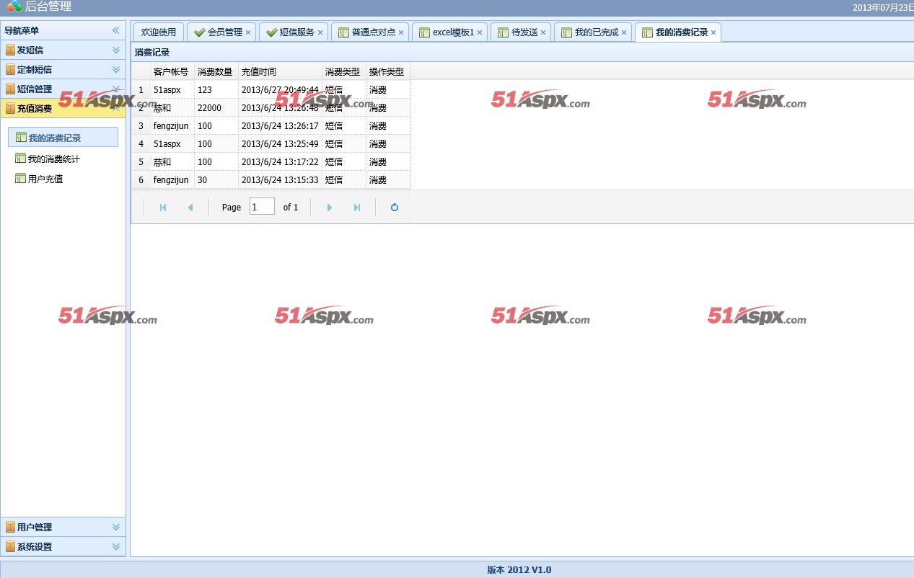
Task: Click the grid icon on excel模板1 tab
Action: 425,32
